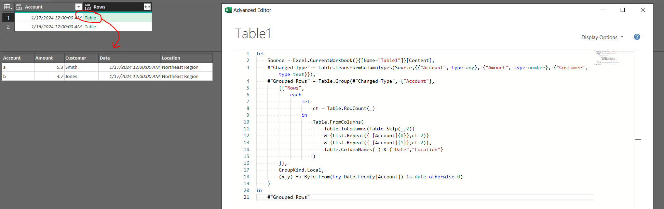Image resolution: width=664 pixels, height=209 pixels.
Task: Click the ct = Table.RowCount(_) line
Action: coord(344,108)
